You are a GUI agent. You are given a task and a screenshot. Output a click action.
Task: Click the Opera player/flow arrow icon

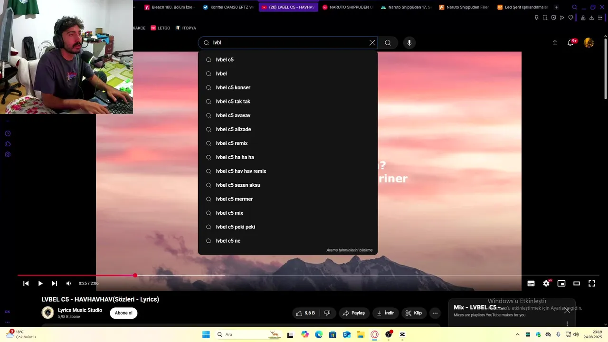562,18
